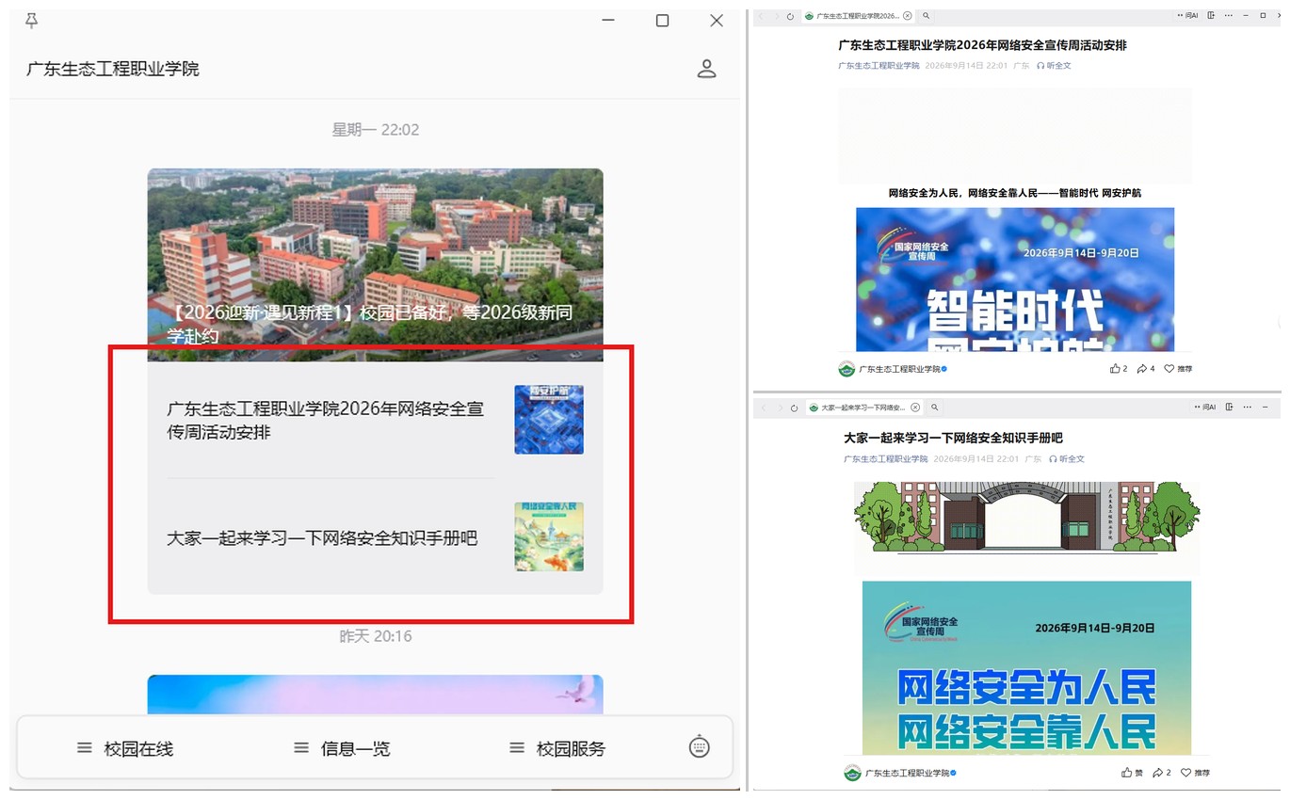Click the green 网络安全靠人民 thumbnail
Screen dimensions: 1290x800
coord(549,536)
